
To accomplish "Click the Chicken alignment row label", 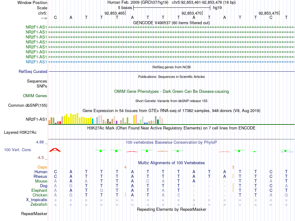I will coord(40,195).
